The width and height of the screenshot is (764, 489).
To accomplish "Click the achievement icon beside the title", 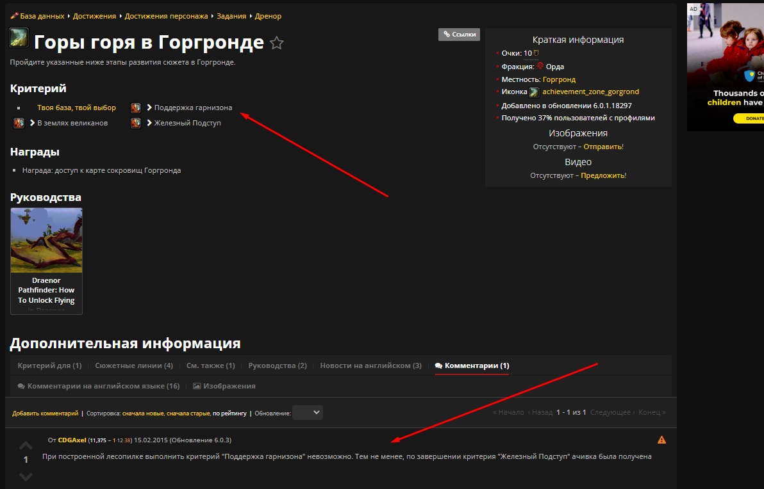I will pyautogui.click(x=18, y=38).
